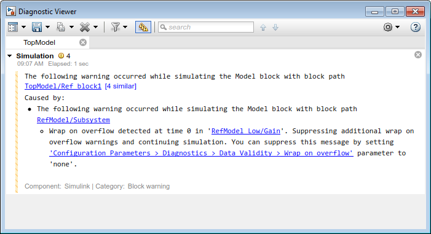
Task: Click the 'Elapsed: 1 sec' text
Action: point(68,64)
